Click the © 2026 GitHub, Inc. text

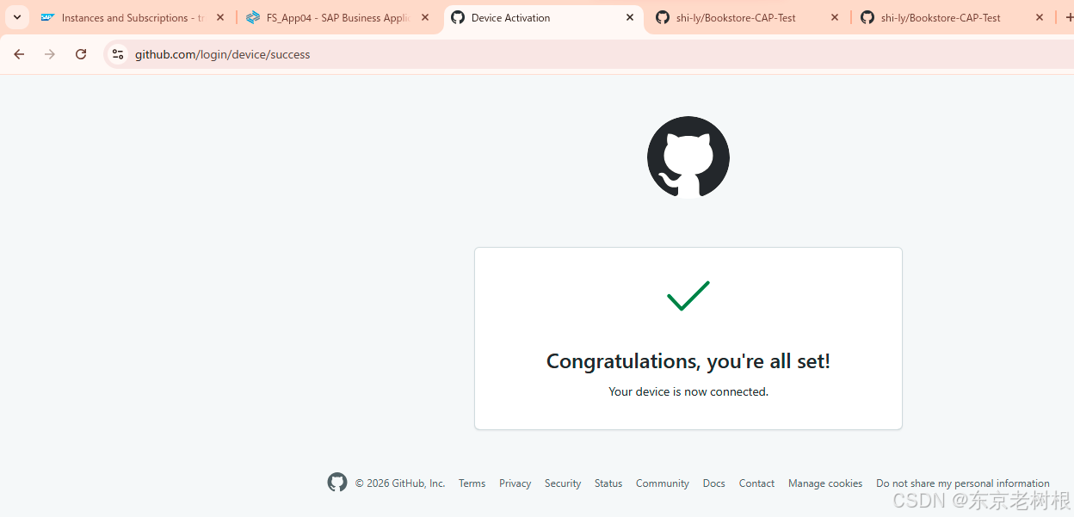tap(400, 483)
